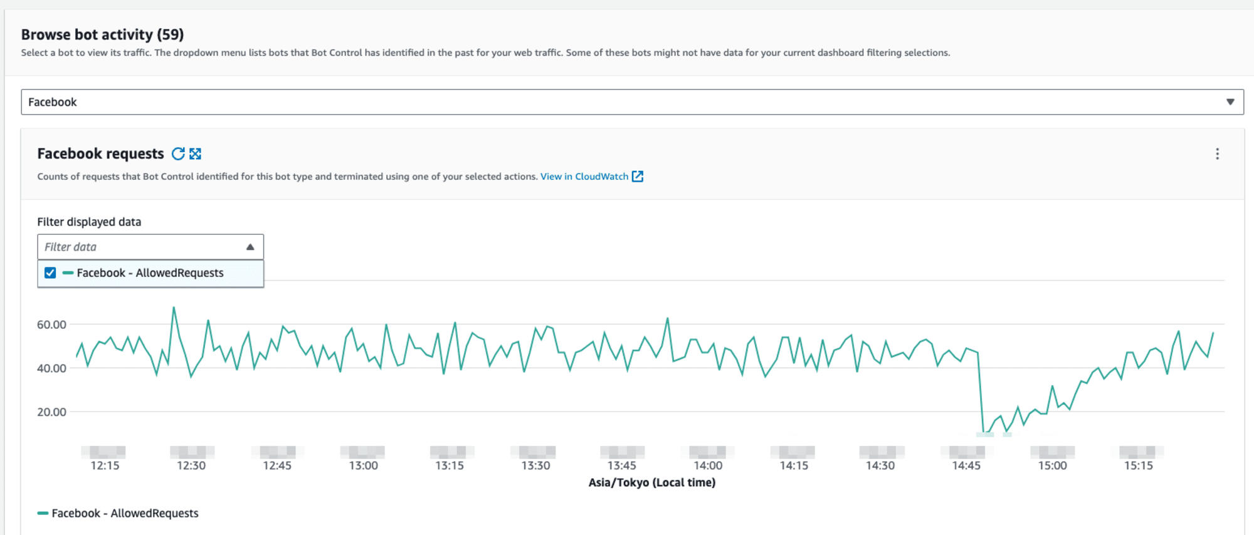The height and width of the screenshot is (535, 1254).
Task: Click the 12:15 time axis label
Action: [x=105, y=465]
